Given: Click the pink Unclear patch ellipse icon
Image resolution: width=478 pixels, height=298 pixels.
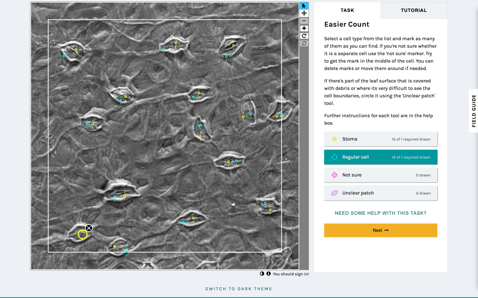Looking at the screenshot, I should (x=335, y=193).
